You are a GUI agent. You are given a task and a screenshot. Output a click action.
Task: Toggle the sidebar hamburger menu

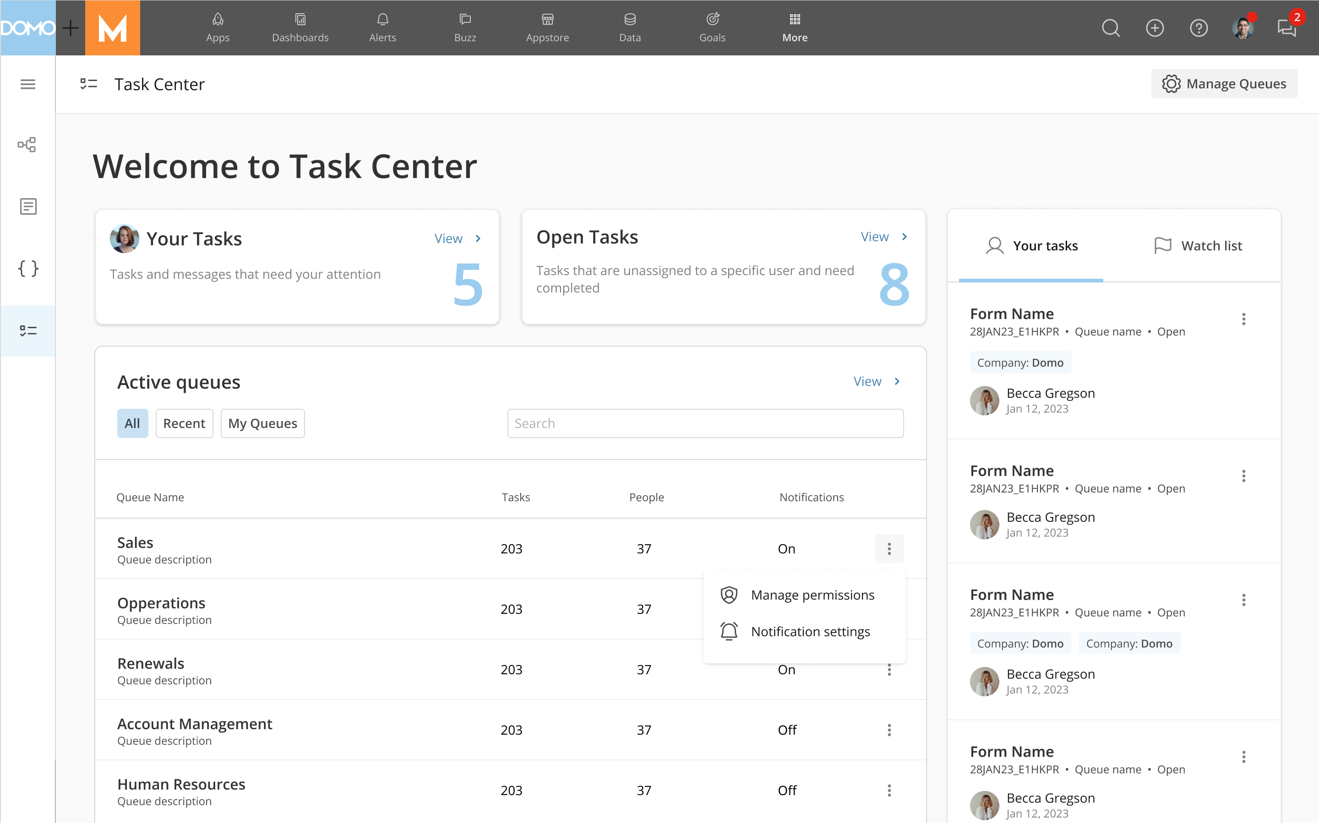tap(28, 84)
